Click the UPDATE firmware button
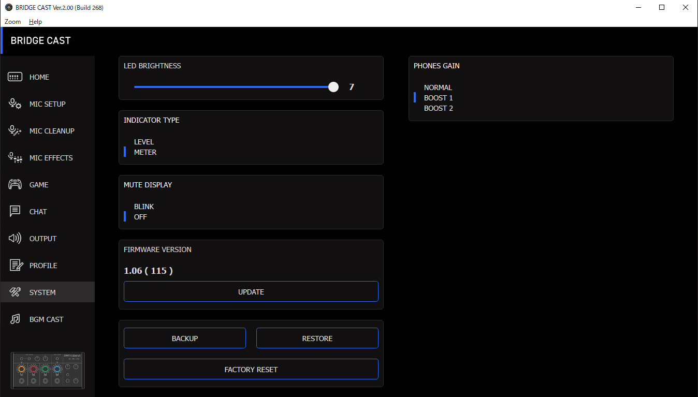The width and height of the screenshot is (698, 397). point(251,291)
